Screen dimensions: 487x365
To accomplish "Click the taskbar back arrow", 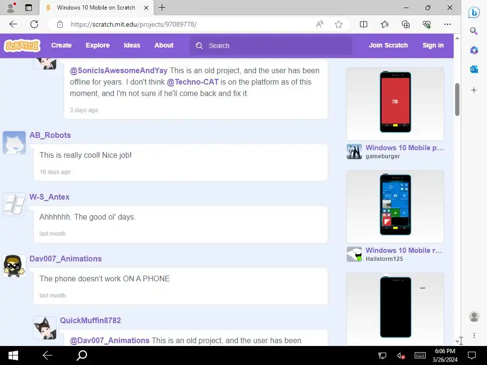I will 48,355.
